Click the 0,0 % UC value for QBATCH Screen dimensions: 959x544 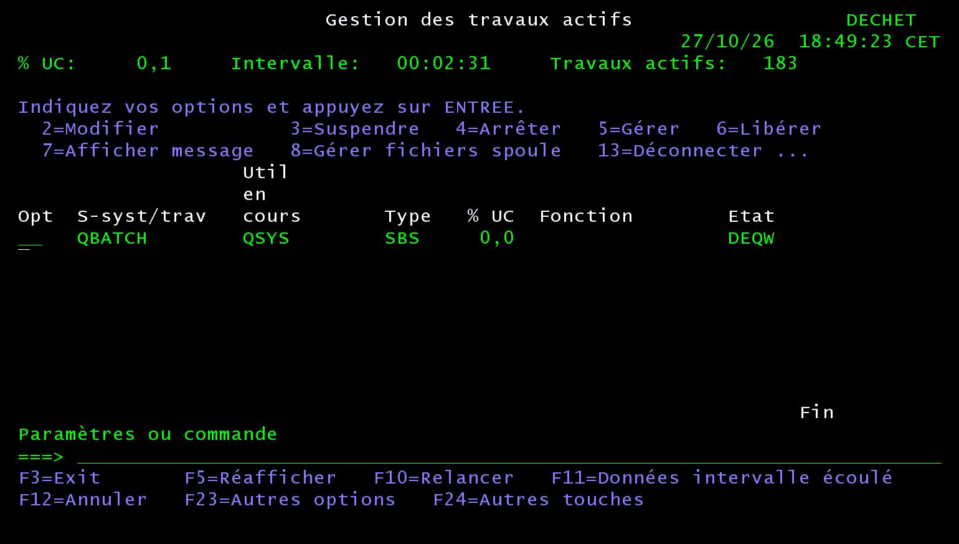point(497,238)
